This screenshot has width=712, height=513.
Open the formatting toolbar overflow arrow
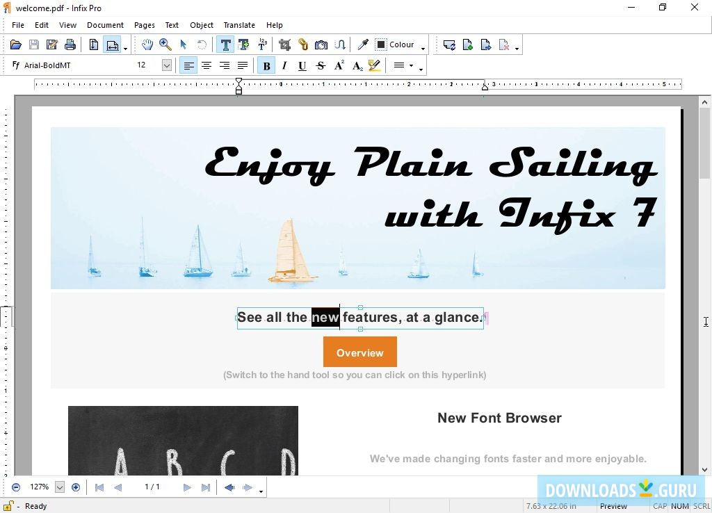point(421,70)
